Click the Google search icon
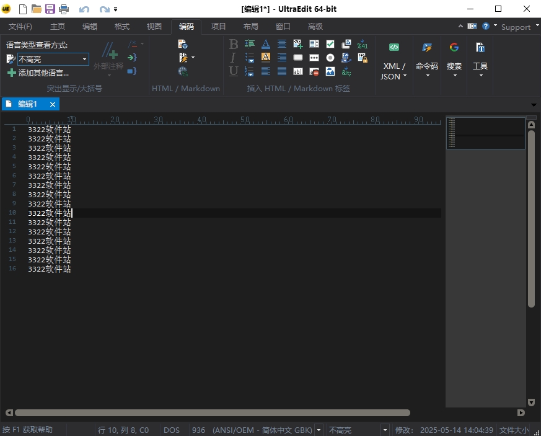541x436 pixels. [454, 48]
